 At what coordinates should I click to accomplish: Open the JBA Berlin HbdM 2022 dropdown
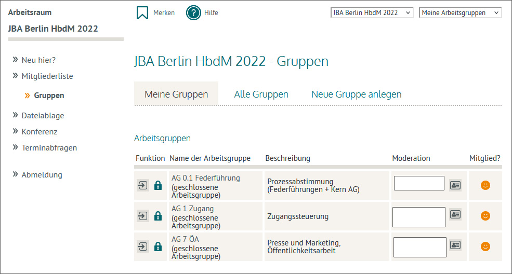pyautogui.click(x=372, y=12)
